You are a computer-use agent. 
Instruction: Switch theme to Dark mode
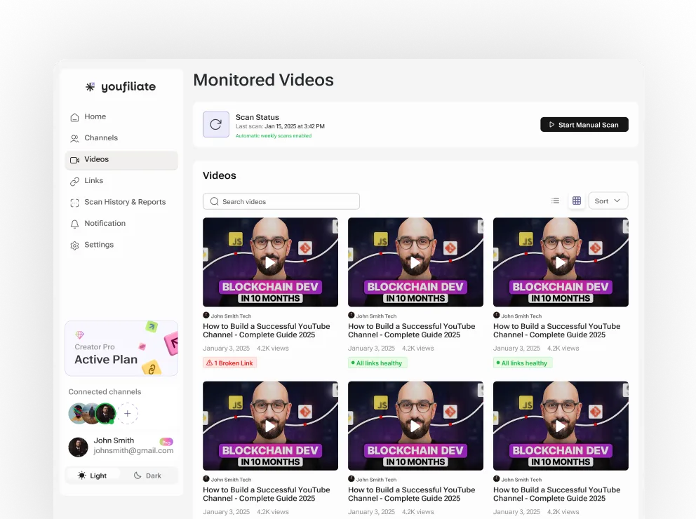pos(148,475)
